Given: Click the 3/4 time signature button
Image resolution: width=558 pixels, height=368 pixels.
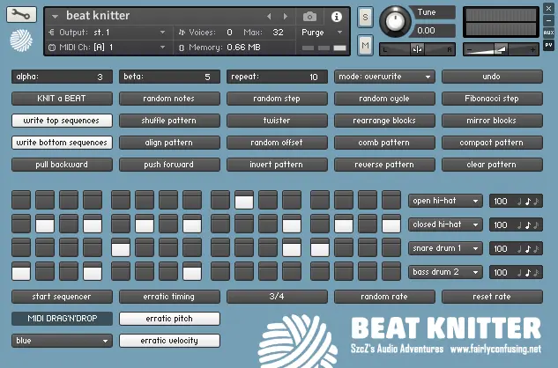Looking at the screenshot, I should 277,297.
